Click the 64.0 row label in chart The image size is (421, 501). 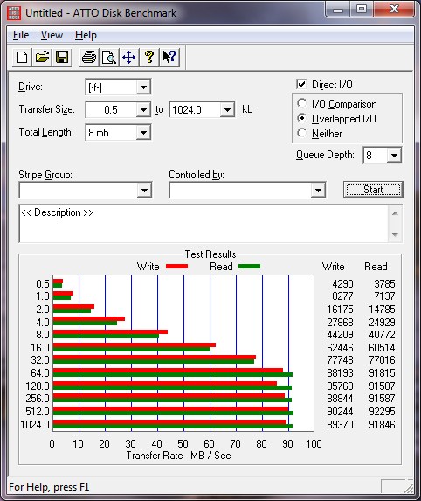40,372
